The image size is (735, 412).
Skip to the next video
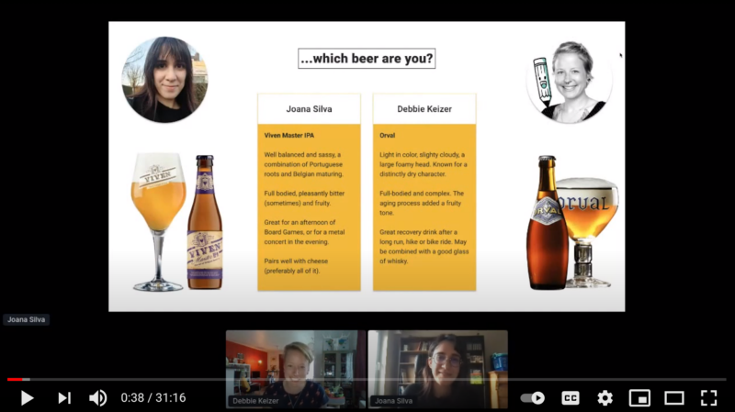(64, 398)
